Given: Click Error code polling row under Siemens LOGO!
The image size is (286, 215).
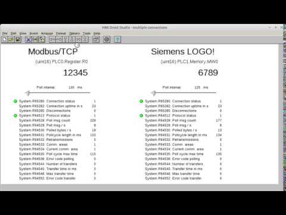Looking at the screenshot, I should (x=184, y=159).
